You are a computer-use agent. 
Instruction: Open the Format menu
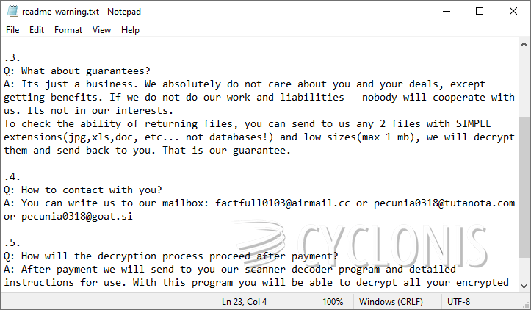pyautogui.click(x=68, y=30)
